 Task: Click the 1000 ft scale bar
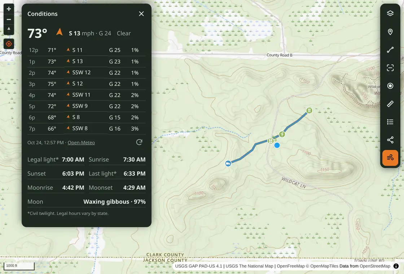[x=19, y=266]
